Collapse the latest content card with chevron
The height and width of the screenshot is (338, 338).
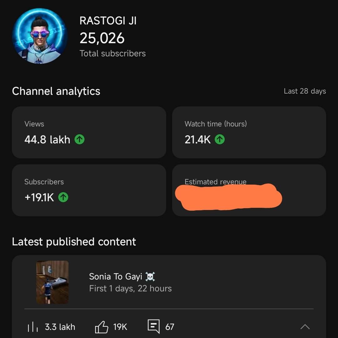click(305, 327)
